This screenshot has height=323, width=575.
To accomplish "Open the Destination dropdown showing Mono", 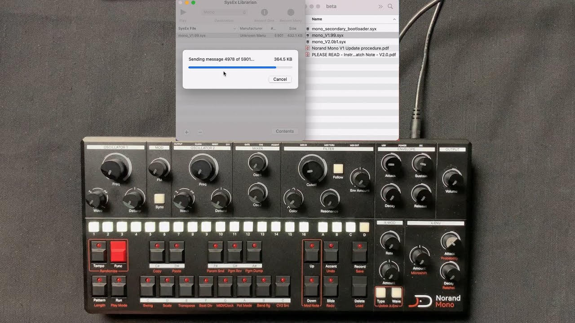I will click(x=224, y=13).
